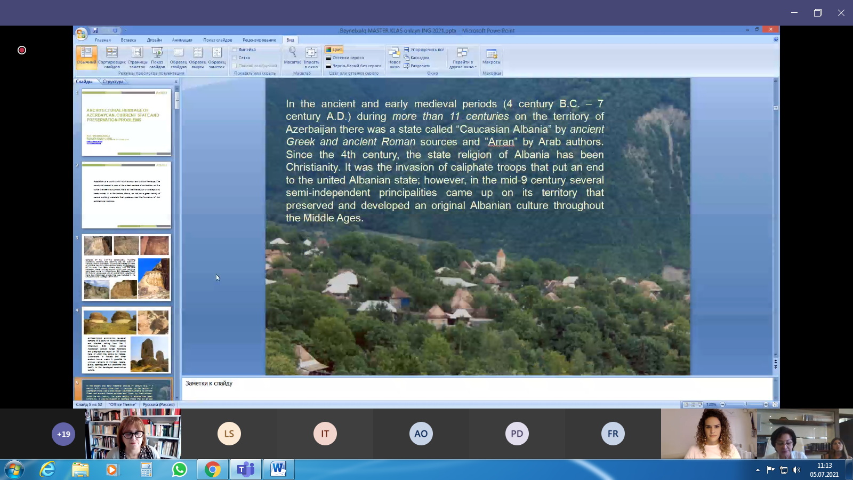Open the Главная ribbon tab
Image resolution: width=853 pixels, height=480 pixels.
click(x=103, y=40)
